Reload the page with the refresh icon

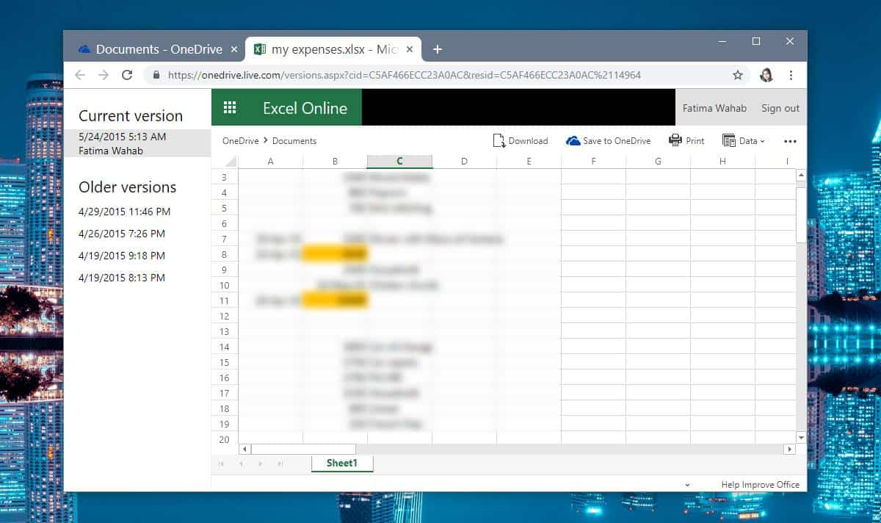[x=127, y=75]
